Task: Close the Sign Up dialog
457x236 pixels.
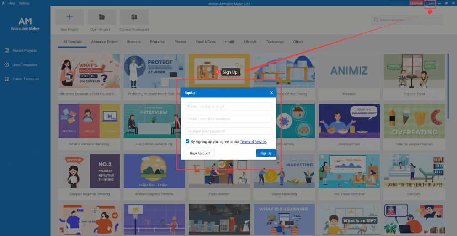Action: pyautogui.click(x=271, y=93)
